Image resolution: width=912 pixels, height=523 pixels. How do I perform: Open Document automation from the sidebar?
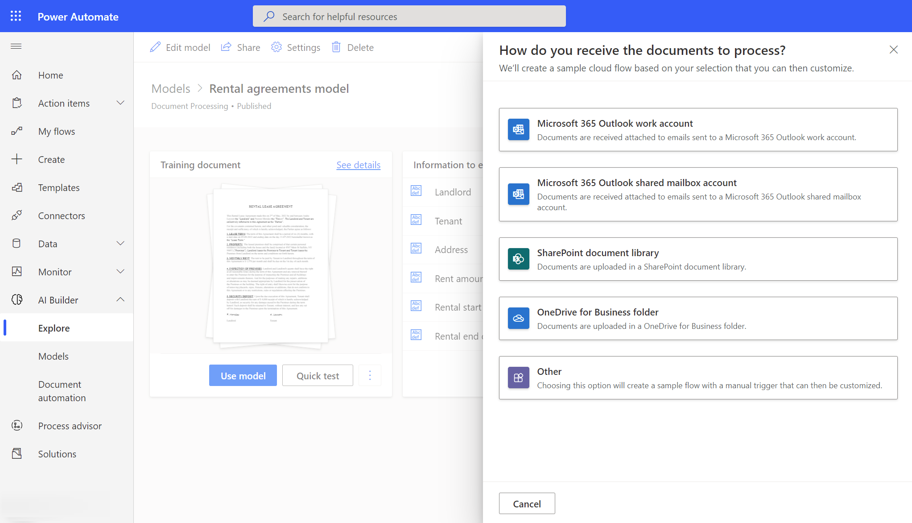[x=62, y=390]
